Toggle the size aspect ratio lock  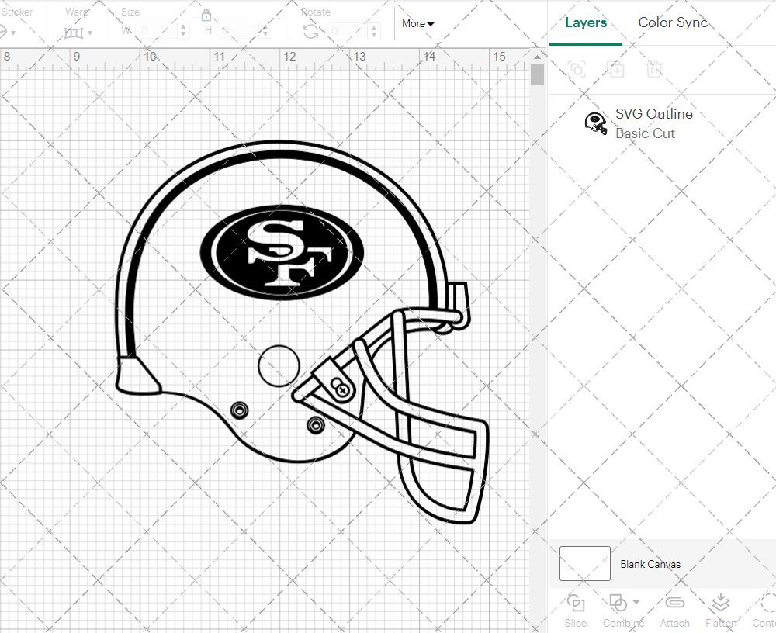click(206, 15)
